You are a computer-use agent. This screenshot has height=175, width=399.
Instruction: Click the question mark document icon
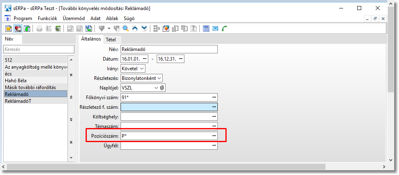[x=194, y=28]
